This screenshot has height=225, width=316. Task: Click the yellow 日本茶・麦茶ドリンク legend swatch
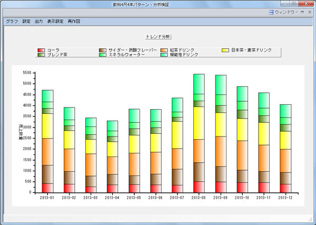225,50
